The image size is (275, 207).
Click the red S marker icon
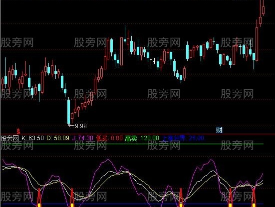point(18,131)
